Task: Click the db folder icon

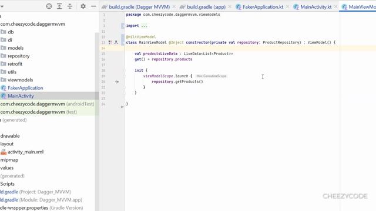Action: tap(4, 32)
